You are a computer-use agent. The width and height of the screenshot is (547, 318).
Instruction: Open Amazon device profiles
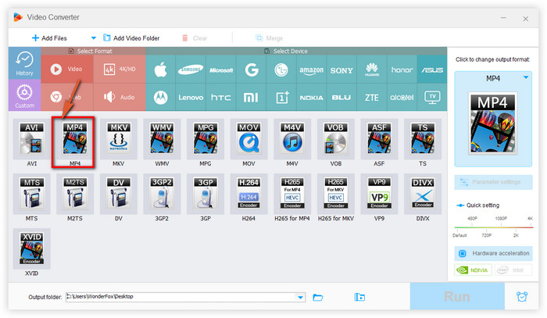[x=312, y=70]
